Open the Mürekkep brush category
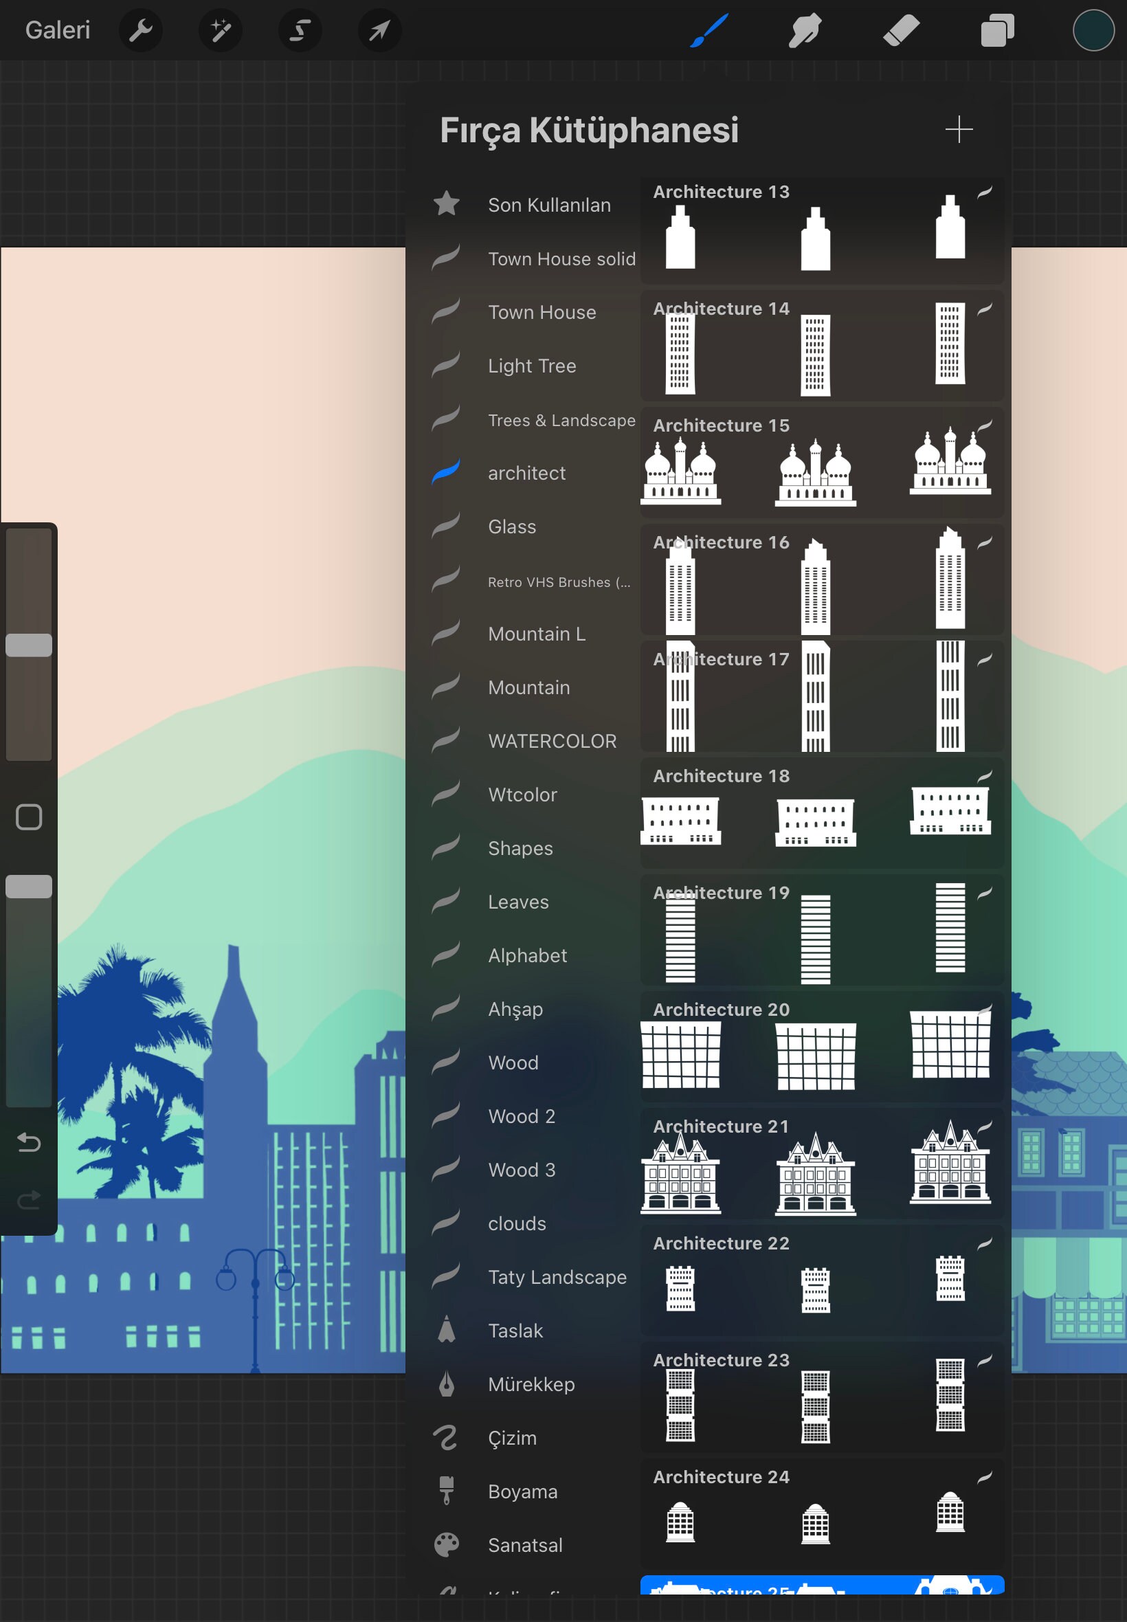The width and height of the screenshot is (1127, 1622). point(531,1384)
